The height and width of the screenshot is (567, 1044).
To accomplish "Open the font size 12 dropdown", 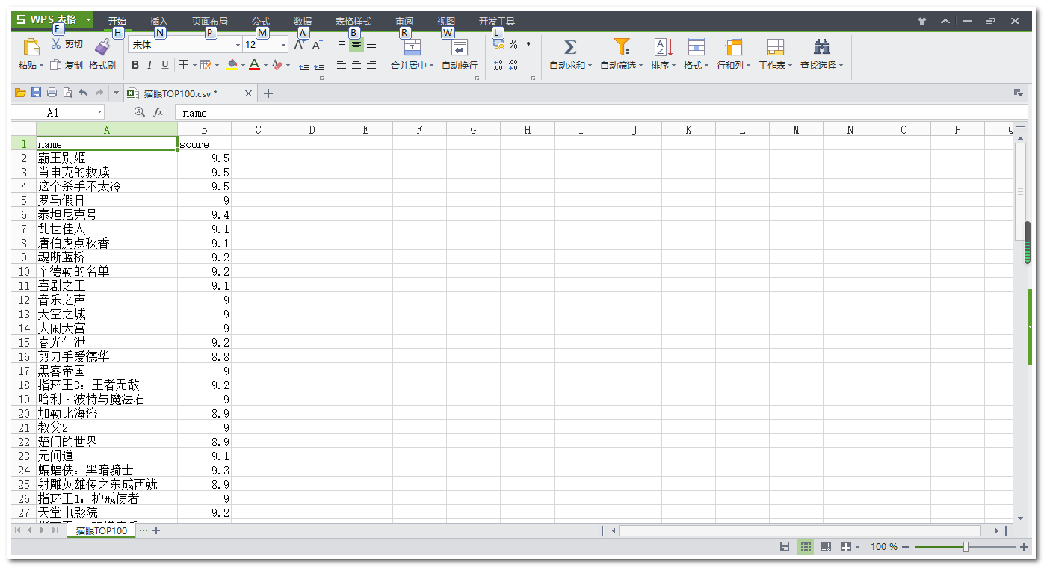I will pyautogui.click(x=283, y=45).
